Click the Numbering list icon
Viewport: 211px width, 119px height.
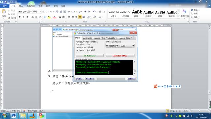74,12
